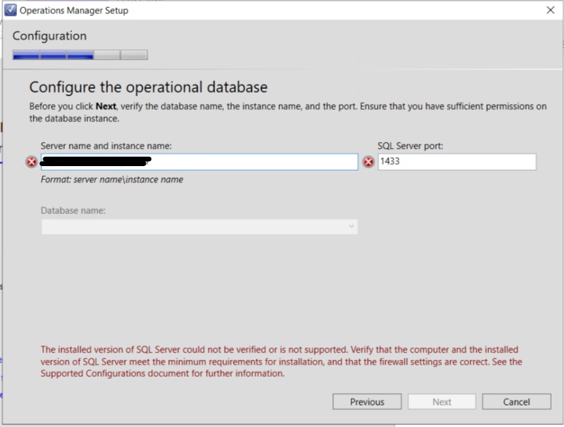Click the red SQL Server version error message
Viewport: 564px width, 427px height.
(281, 362)
